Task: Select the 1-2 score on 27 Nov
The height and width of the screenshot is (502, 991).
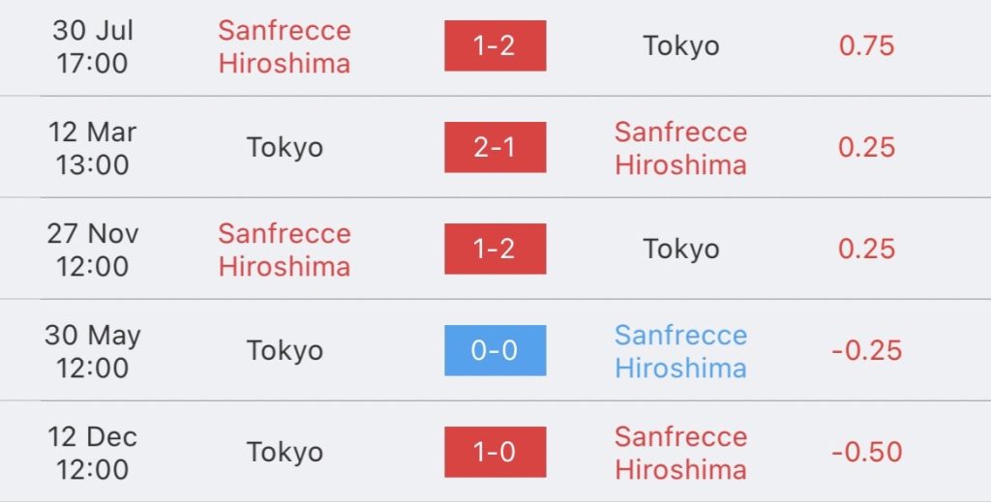Action: click(x=495, y=249)
